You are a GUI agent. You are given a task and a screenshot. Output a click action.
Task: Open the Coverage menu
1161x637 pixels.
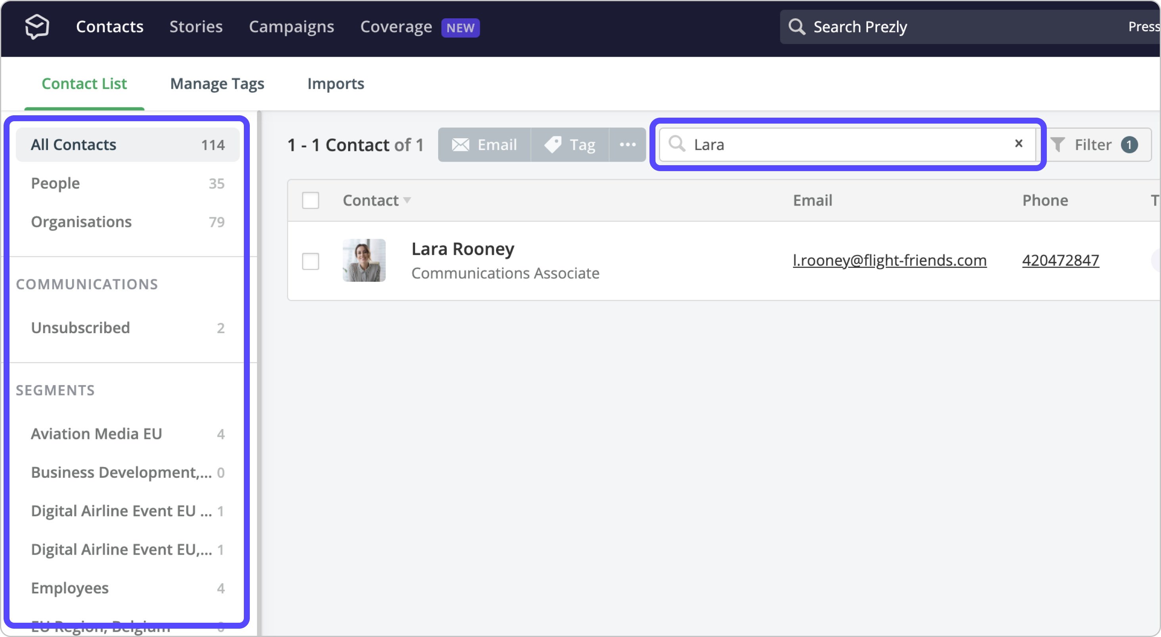click(x=396, y=27)
